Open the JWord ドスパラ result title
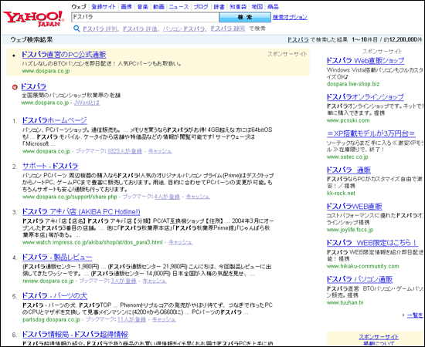This screenshot has width=425, height=347. coord(33,87)
